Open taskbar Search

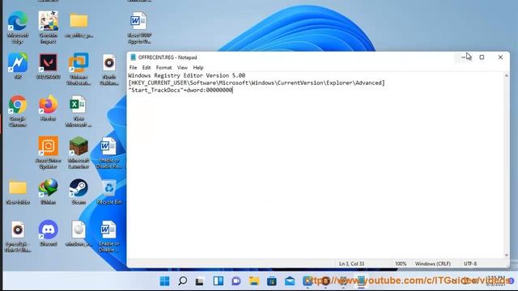click(x=182, y=281)
